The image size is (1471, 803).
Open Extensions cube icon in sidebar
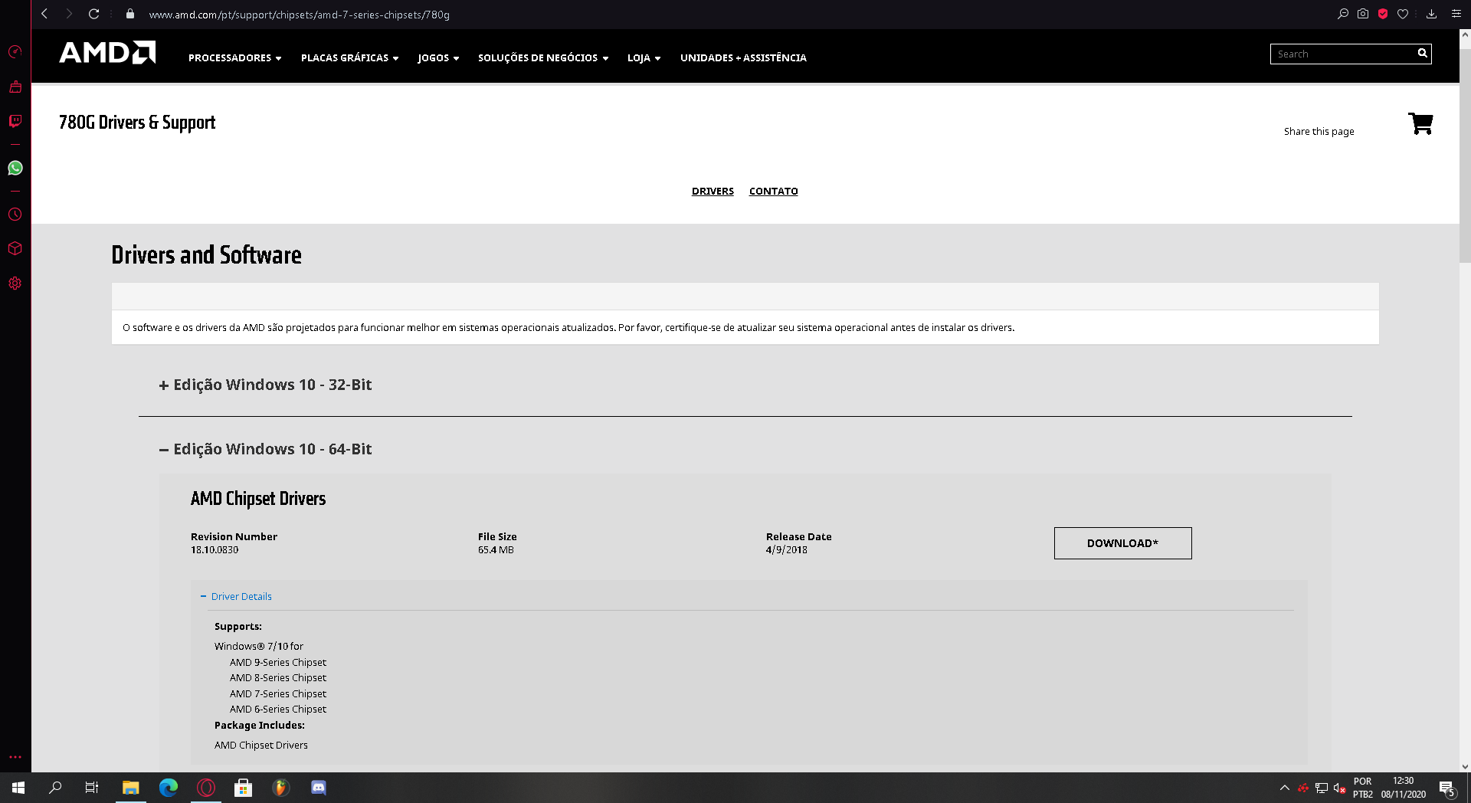[15, 248]
